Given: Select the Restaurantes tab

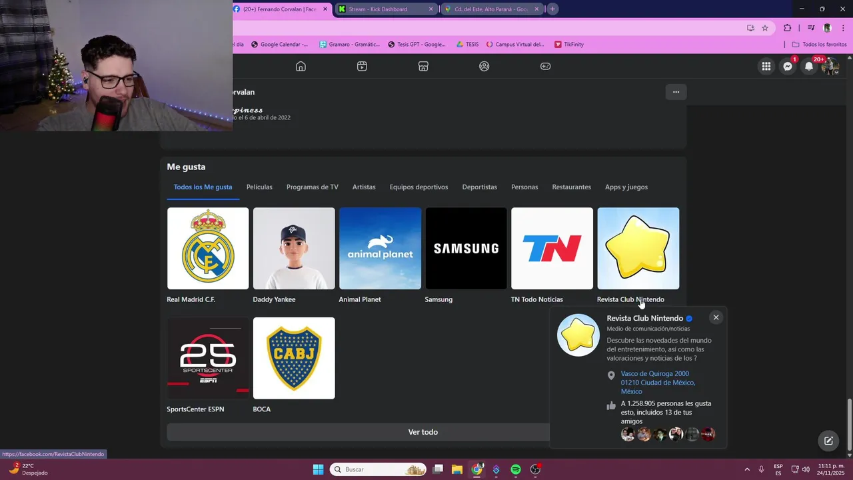Looking at the screenshot, I should point(571,187).
